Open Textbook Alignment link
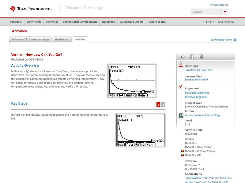245x183 pixels. pyautogui.click(x=196, y=97)
